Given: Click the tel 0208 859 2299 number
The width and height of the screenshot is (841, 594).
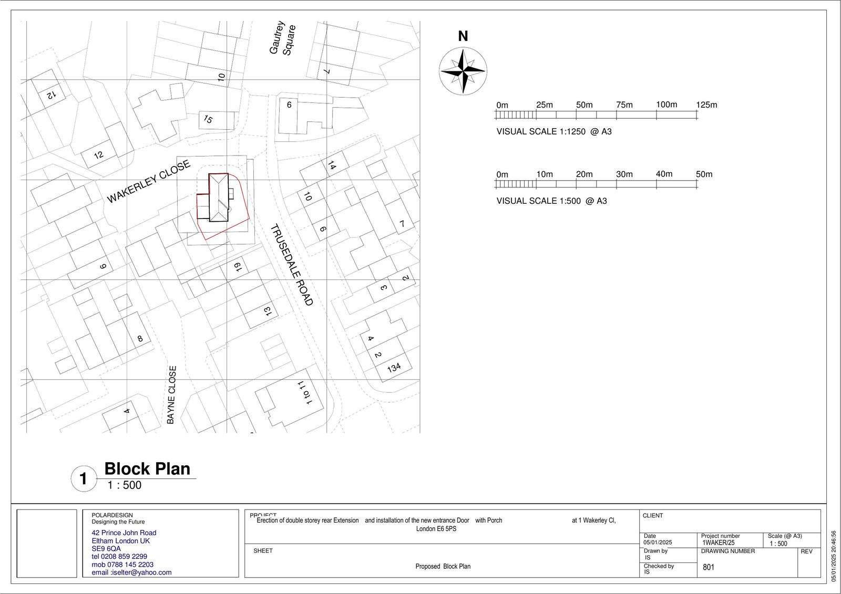Looking at the screenshot, I should (x=119, y=556).
